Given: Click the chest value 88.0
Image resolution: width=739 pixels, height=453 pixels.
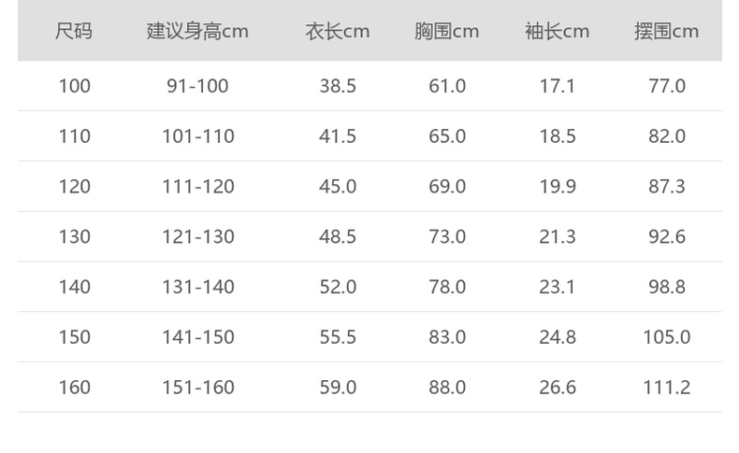Looking at the screenshot, I should tap(447, 387).
